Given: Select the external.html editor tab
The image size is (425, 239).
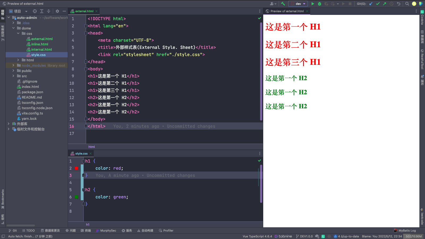Looking at the screenshot, I should 84,11.
